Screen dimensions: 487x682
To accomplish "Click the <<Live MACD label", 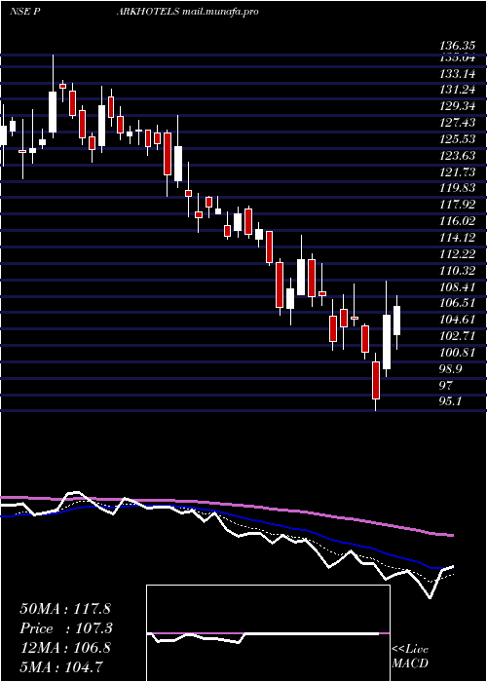I will [410, 657].
